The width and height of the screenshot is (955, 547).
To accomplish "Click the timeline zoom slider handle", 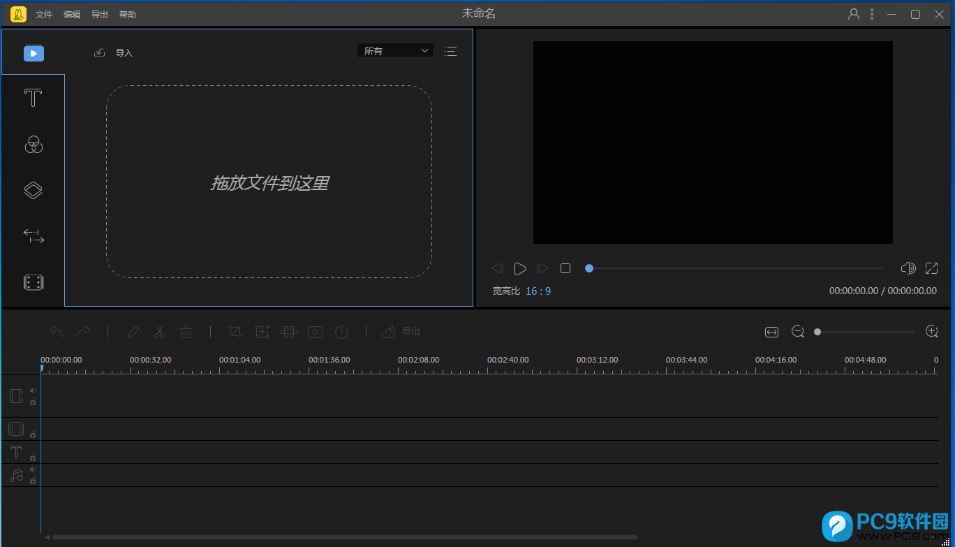I will (817, 332).
